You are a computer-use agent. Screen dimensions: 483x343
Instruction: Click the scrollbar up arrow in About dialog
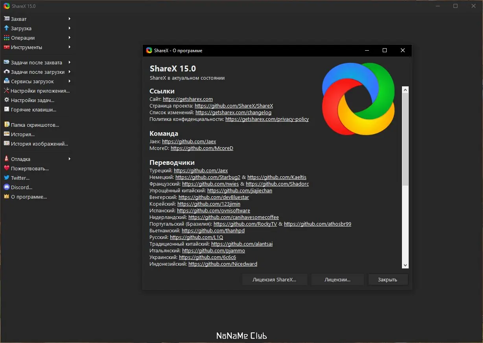(x=405, y=90)
